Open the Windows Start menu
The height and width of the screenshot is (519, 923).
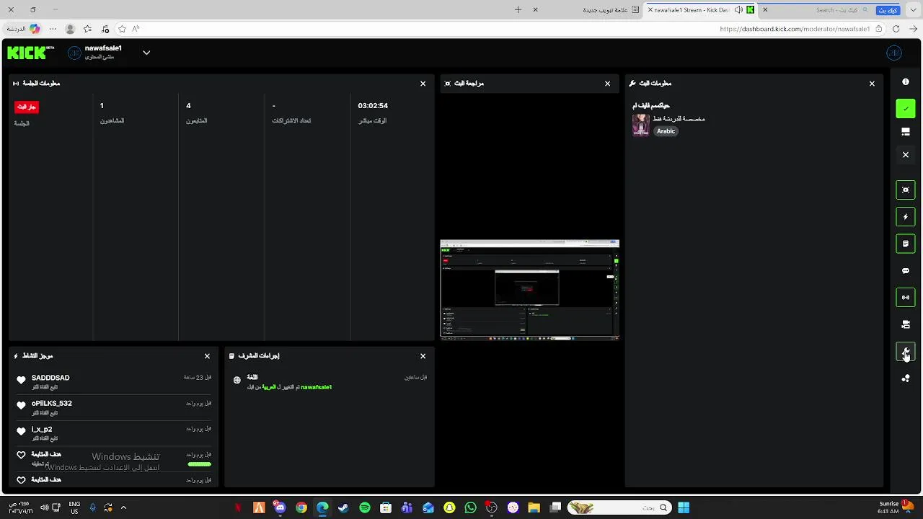pos(684,508)
